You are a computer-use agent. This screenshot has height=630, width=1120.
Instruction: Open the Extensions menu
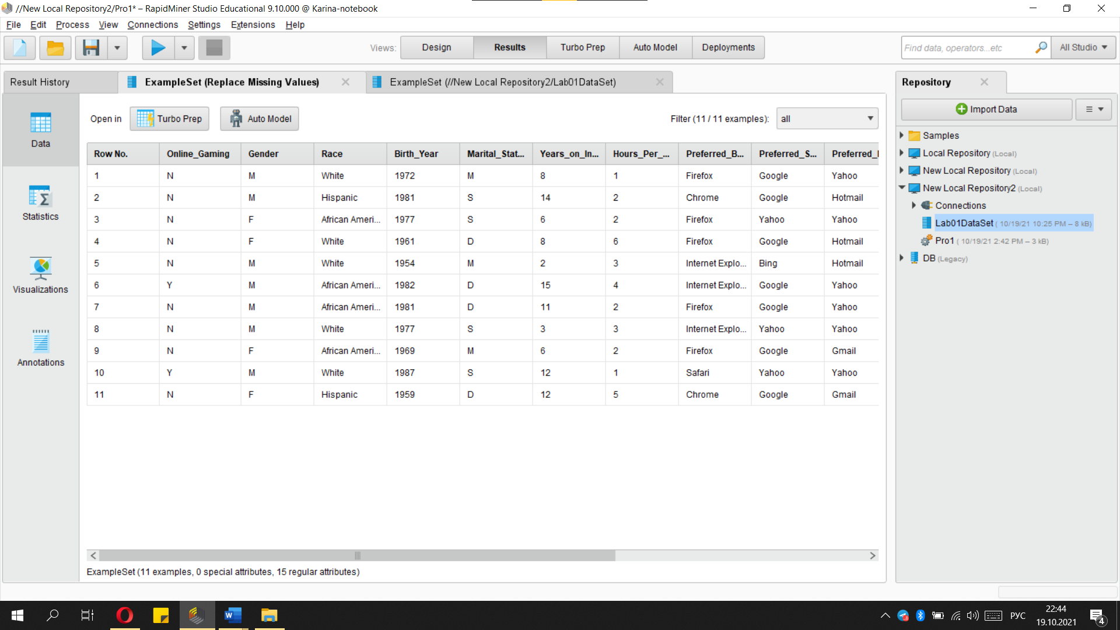coord(253,24)
